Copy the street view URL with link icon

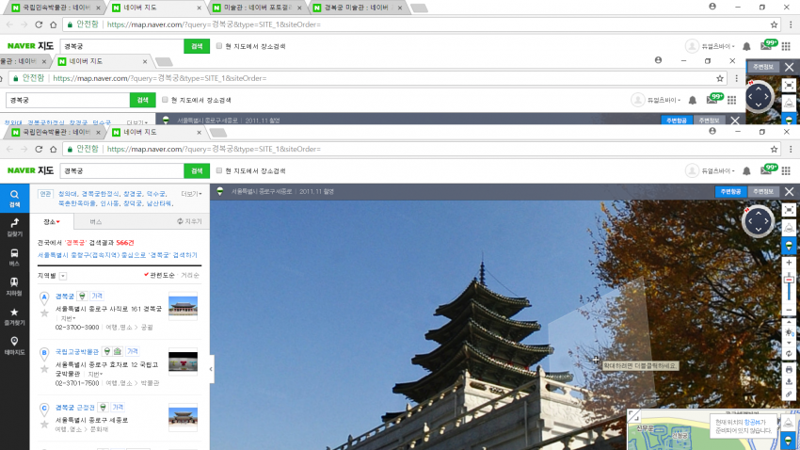point(789,394)
